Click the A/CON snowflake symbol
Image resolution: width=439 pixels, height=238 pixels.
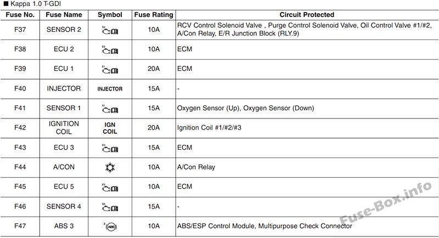(110, 167)
